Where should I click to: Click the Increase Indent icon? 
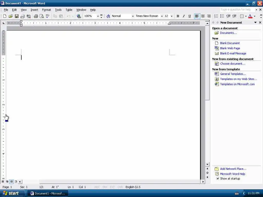234,16
